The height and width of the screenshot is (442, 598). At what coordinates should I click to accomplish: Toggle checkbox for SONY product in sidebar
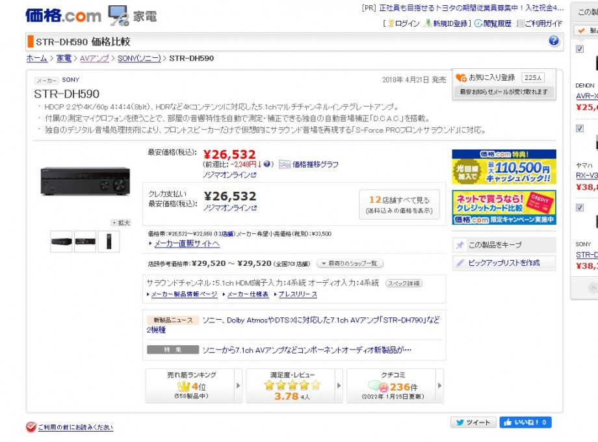pyautogui.click(x=580, y=207)
